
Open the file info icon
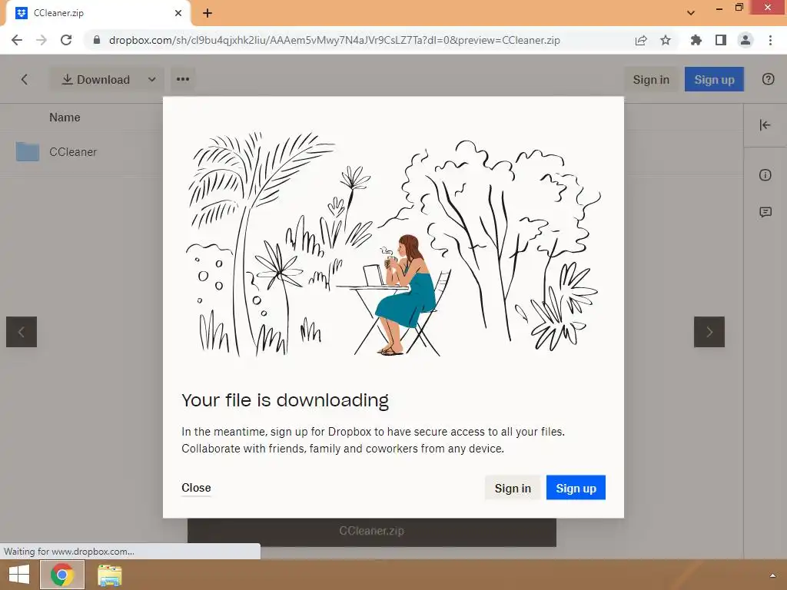coord(765,174)
